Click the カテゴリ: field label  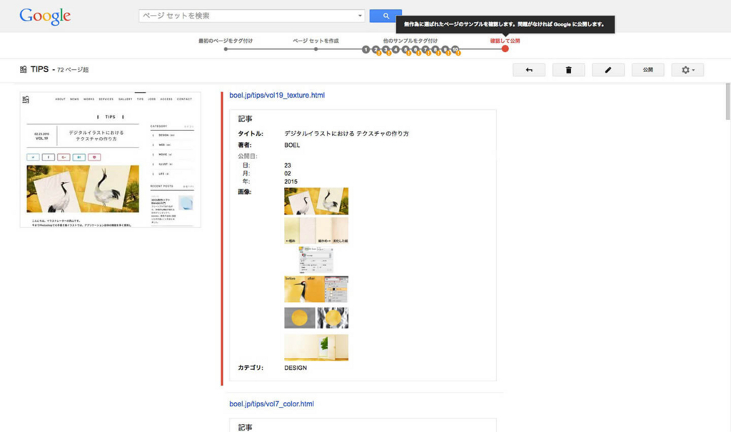251,368
